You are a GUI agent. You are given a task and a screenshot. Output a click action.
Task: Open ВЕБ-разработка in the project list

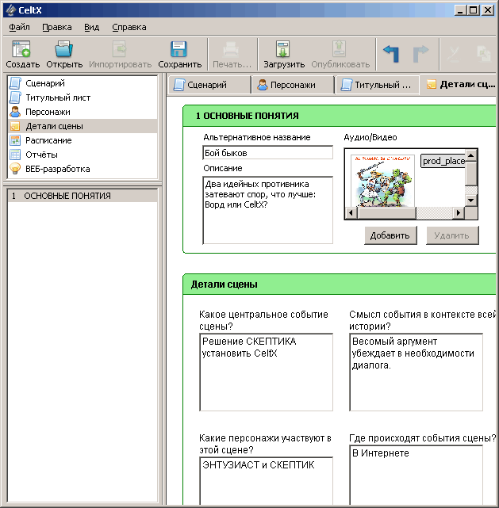pyautogui.click(x=83, y=169)
